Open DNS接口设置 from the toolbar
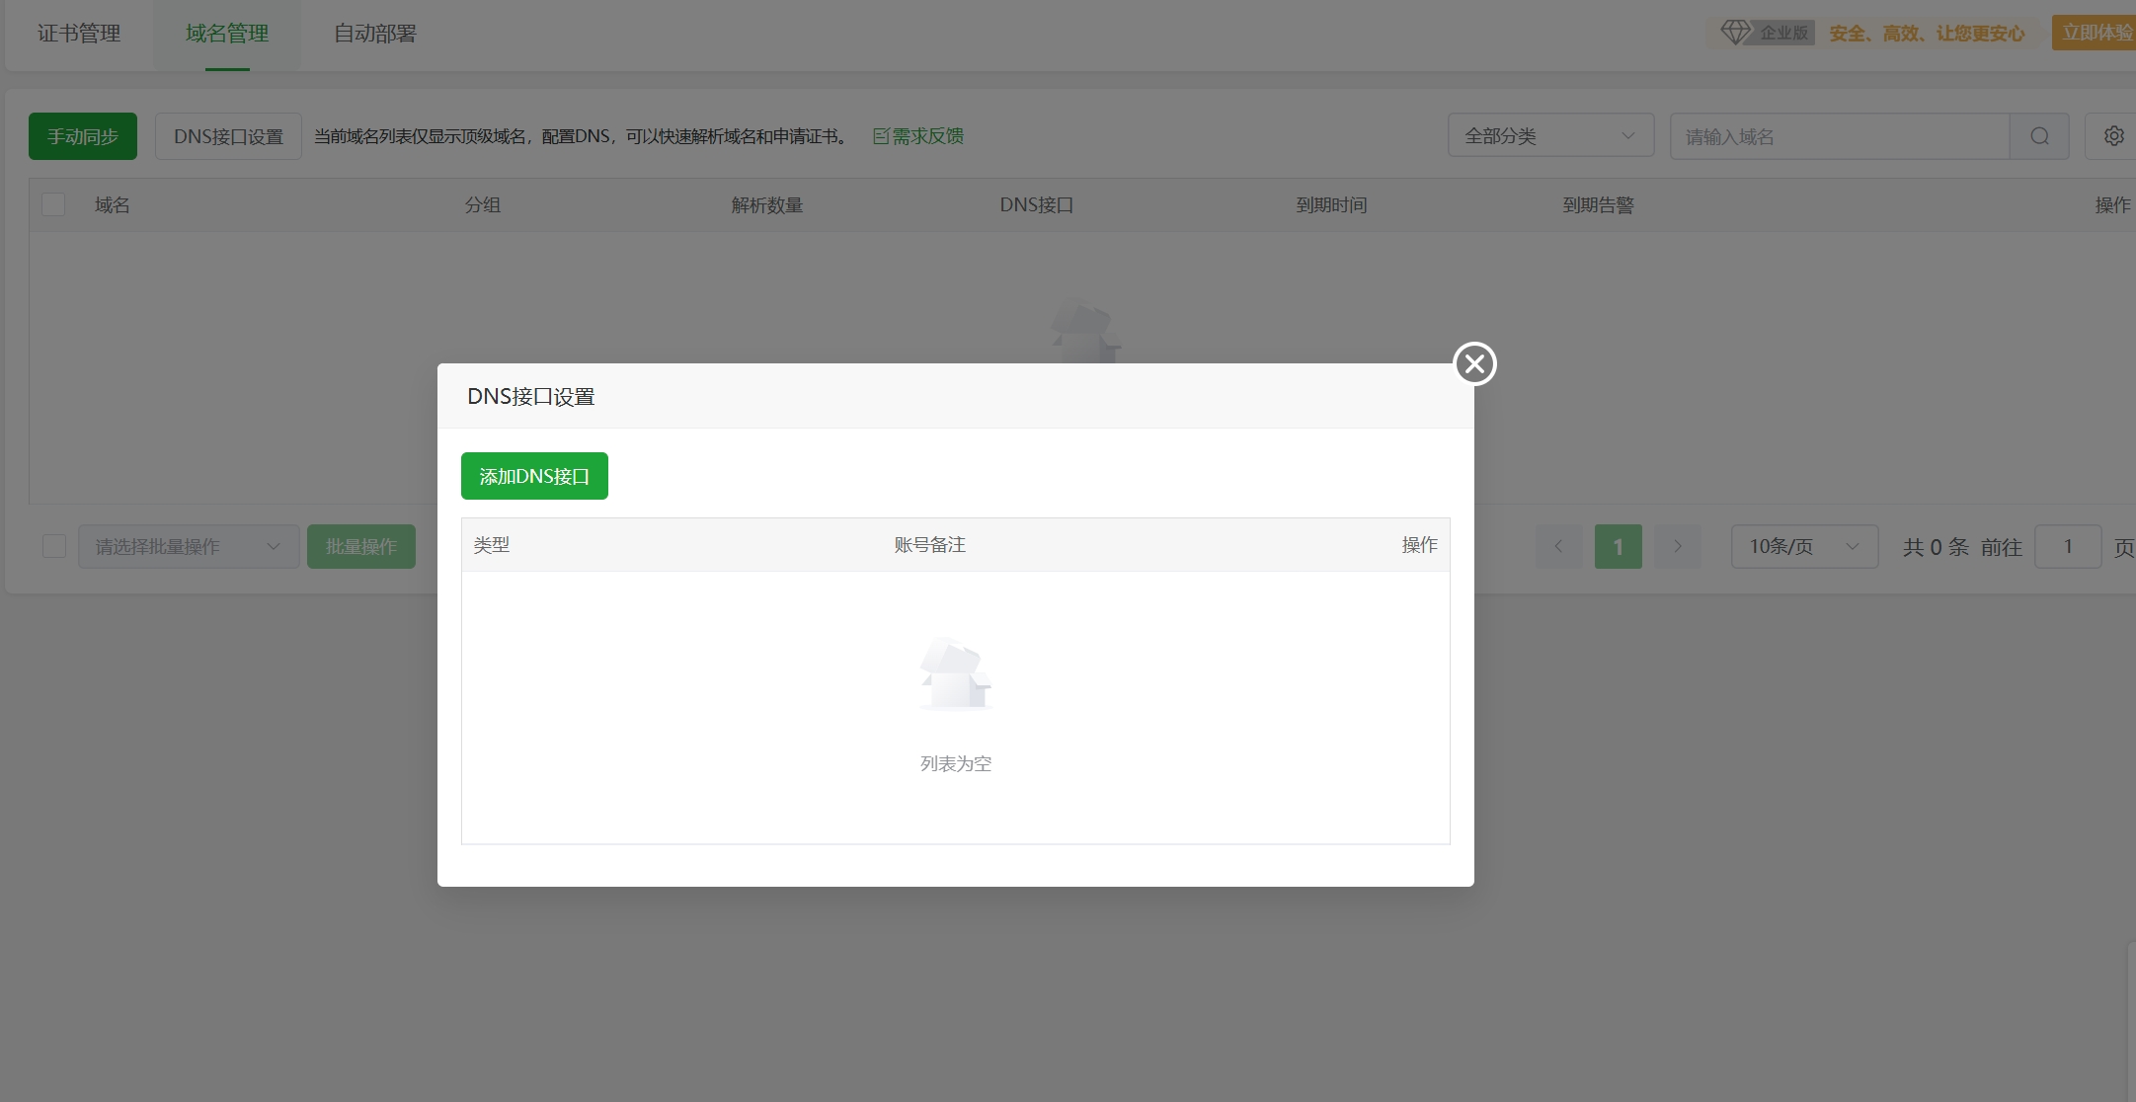 [x=228, y=136]
